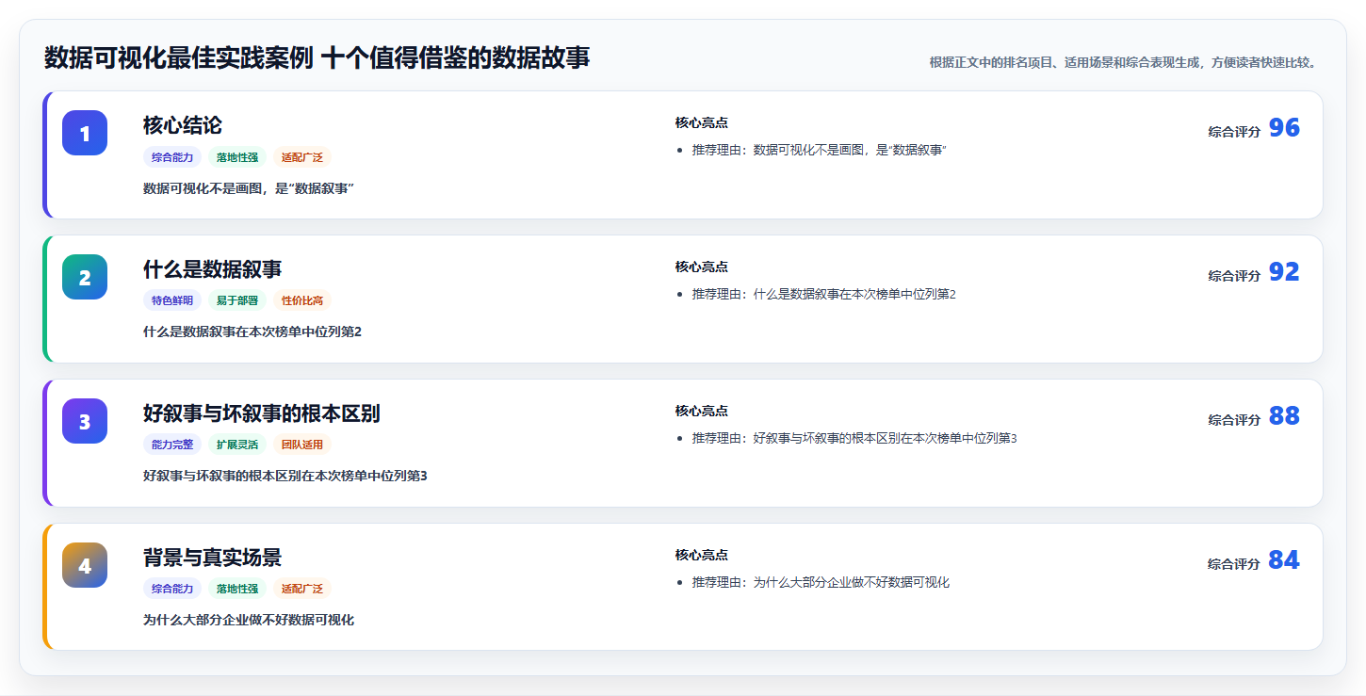The width and height of the screenshot is (1366, 696).
Task: Click the 综合评分 label beside 96
Action: click(x=1234, y=132)
